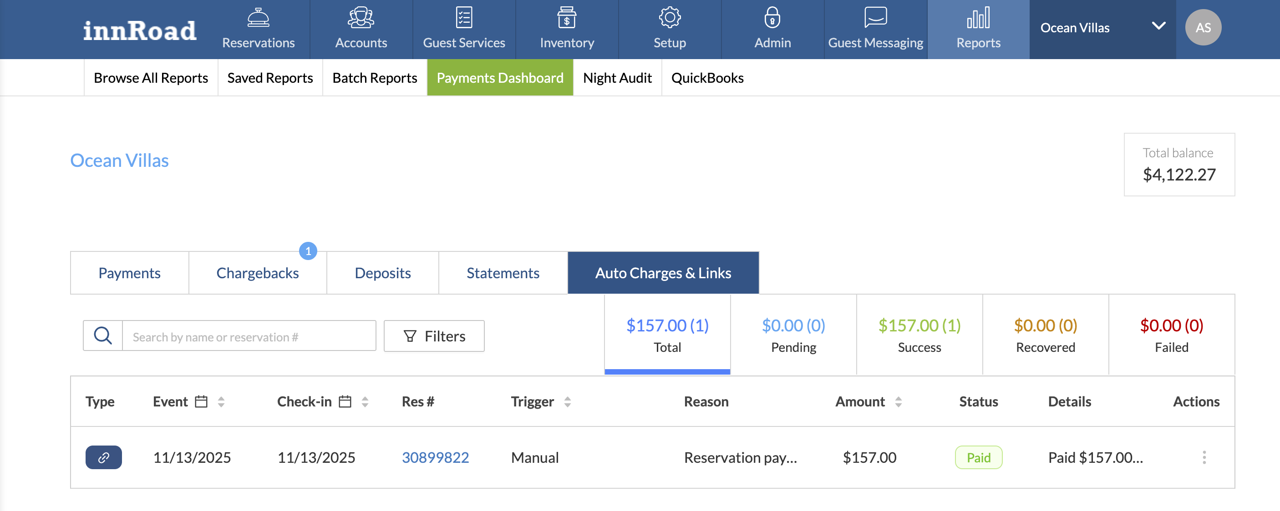
Task: Sort by the Amount column arrows
Action: (898, 401)
